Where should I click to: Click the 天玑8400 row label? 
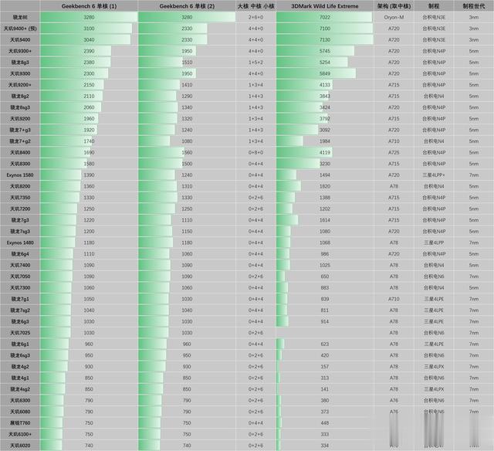20,153
